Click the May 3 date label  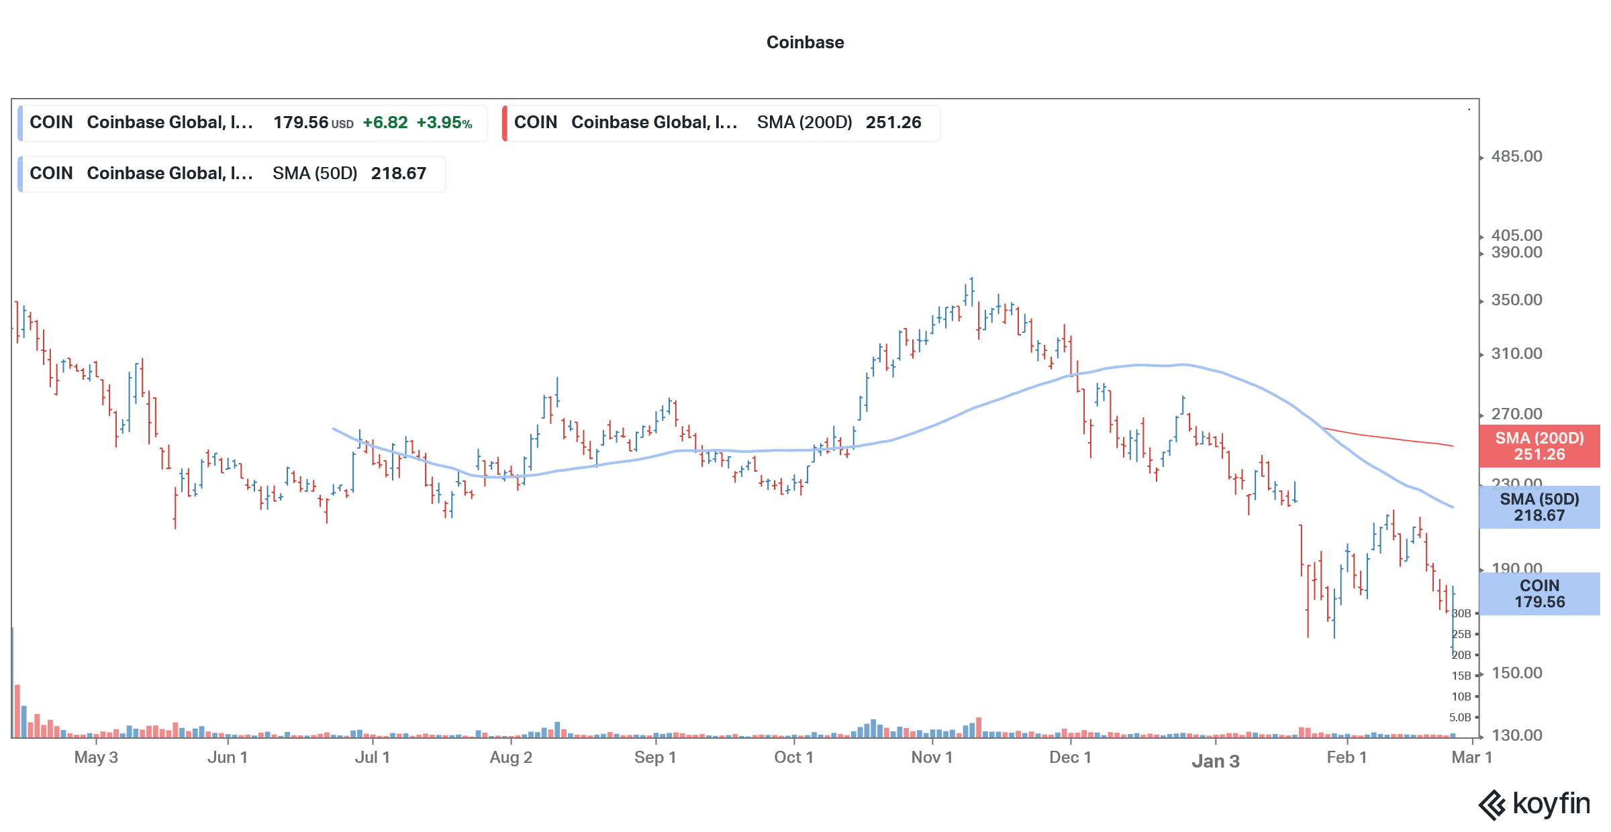pos(96,758)
